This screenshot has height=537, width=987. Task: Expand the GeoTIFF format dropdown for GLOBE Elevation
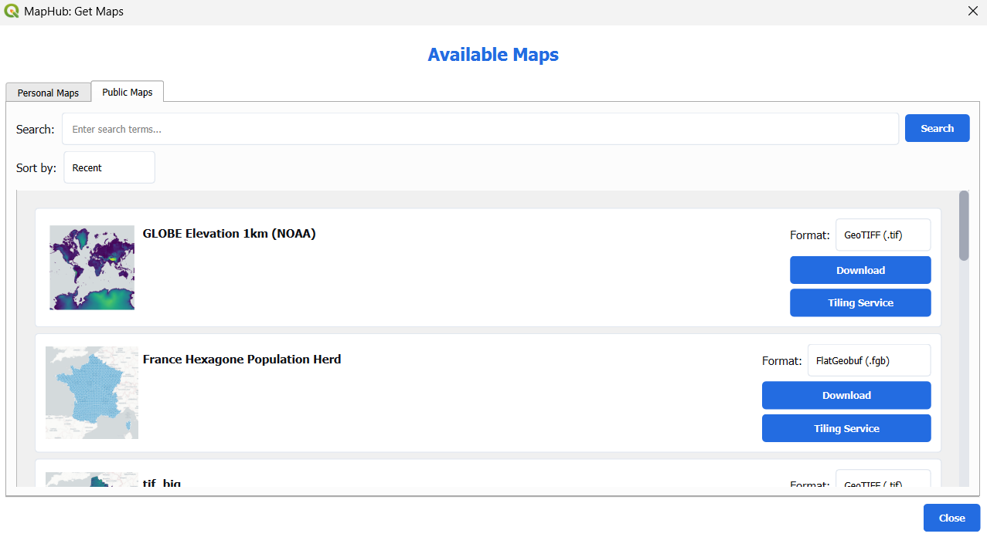point(883,235)
